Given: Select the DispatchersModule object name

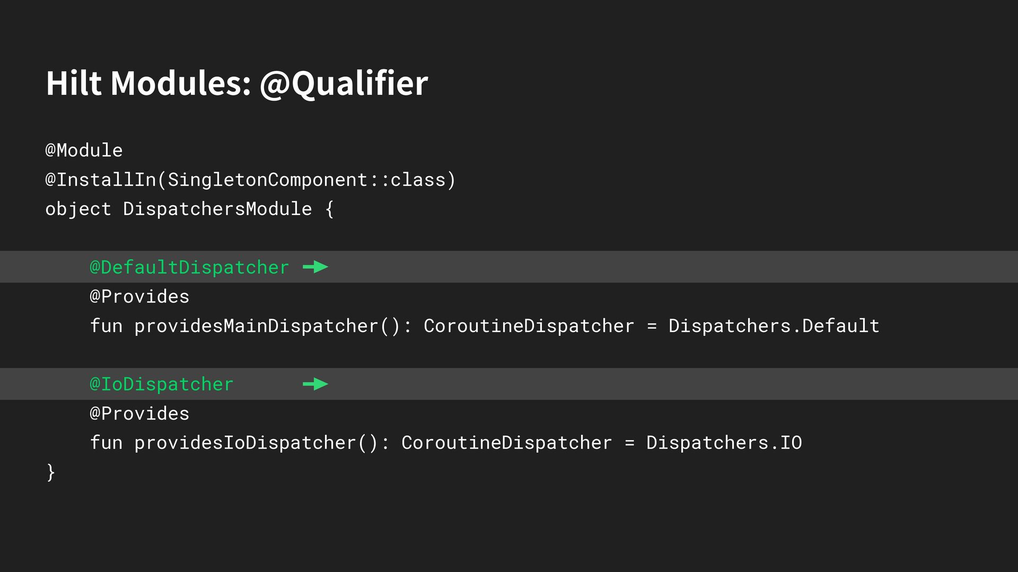Looking at the screenshot, I should (217, 209).
